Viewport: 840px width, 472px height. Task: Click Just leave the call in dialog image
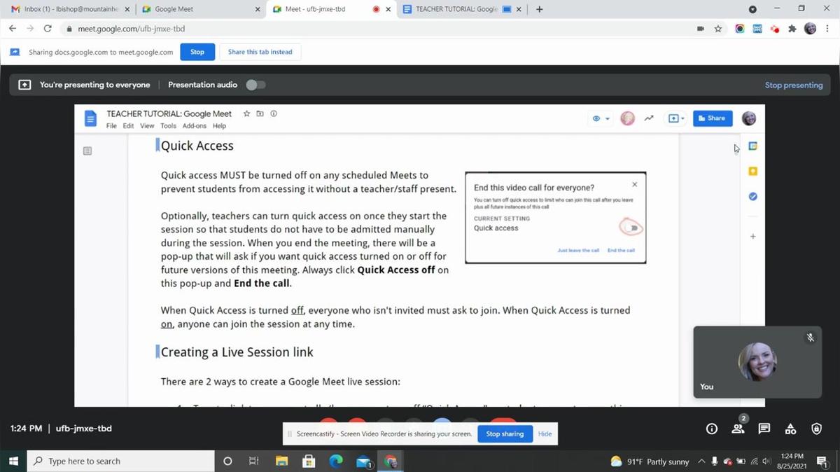pyautogui.click(x=578, y=250)
